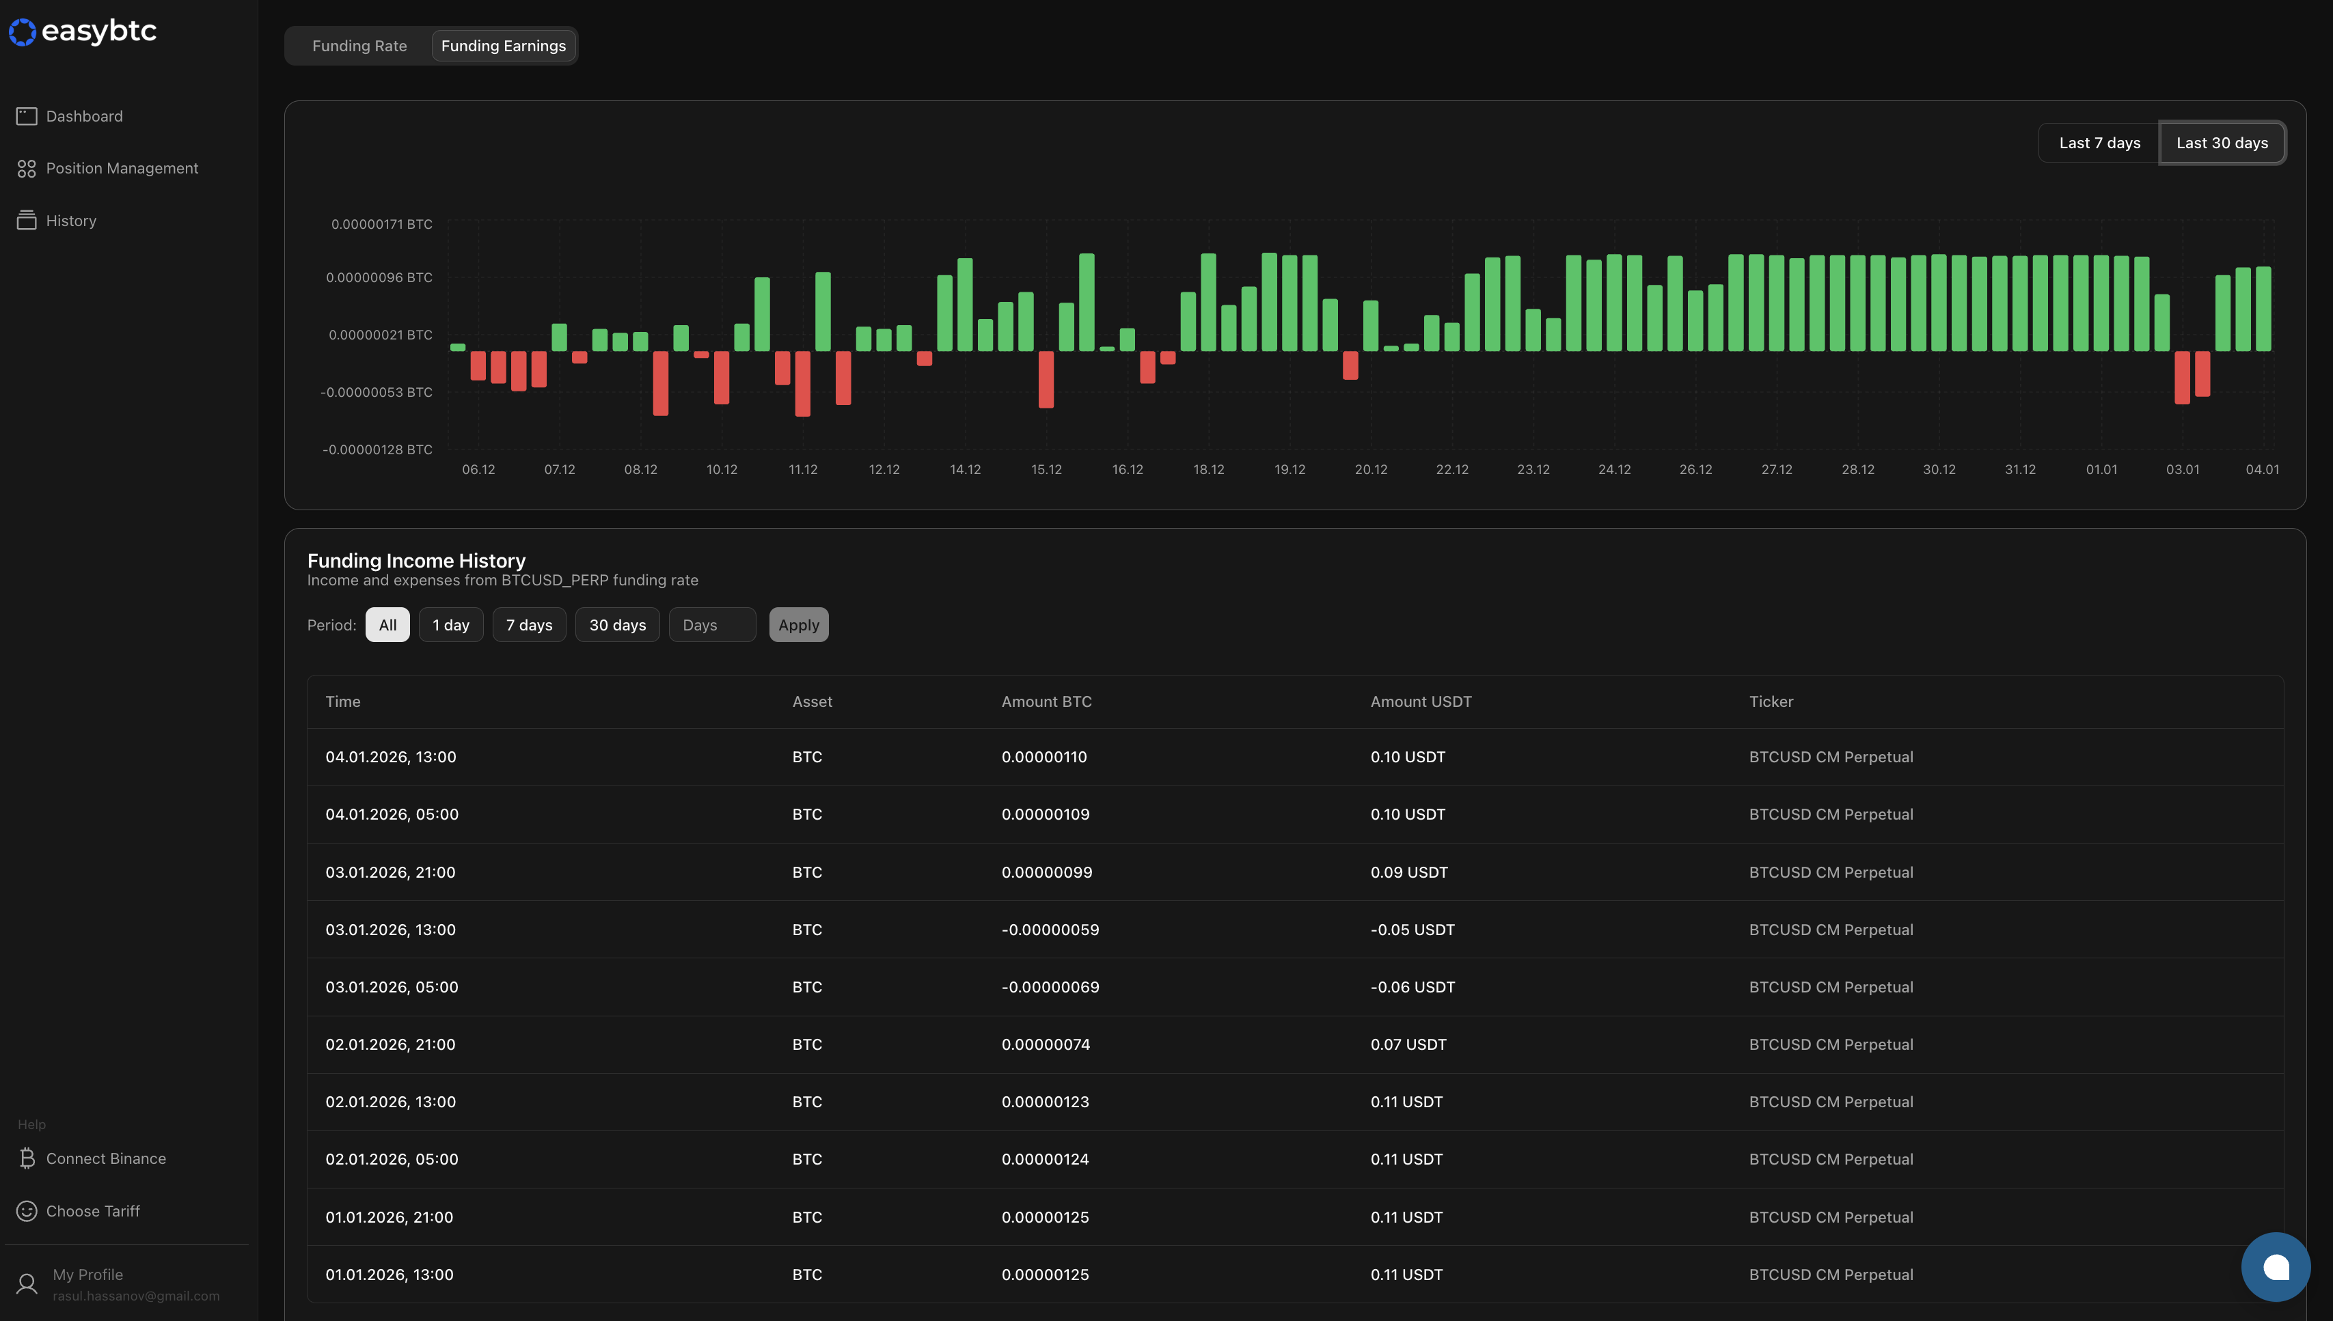Viewport: 2333px width, 1321px height.
Task: Click the easybtc logo
Action: 82,30
